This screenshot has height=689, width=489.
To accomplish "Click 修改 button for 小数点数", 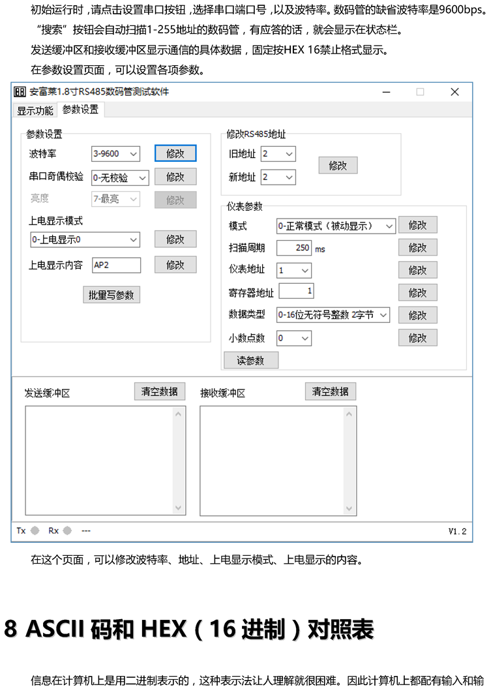I will (417, 337).
